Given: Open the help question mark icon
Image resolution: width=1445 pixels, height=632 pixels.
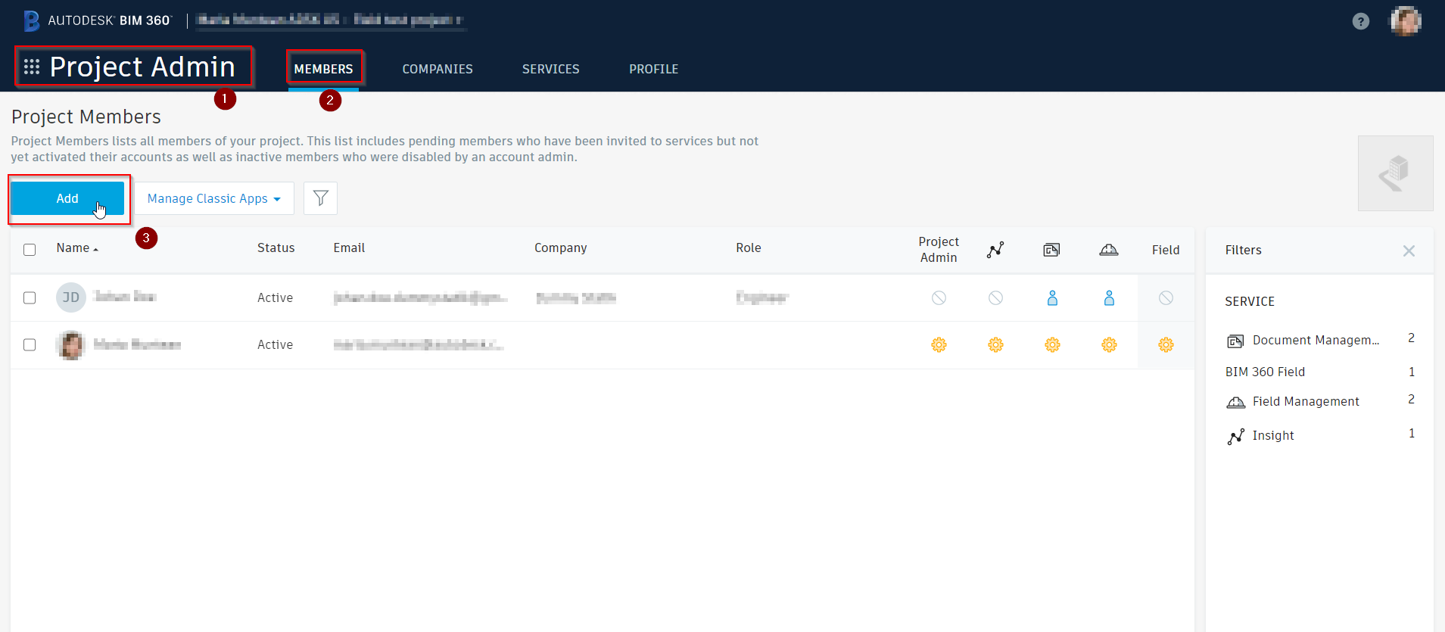Looking at the screenshot, I should (1361, 21).
